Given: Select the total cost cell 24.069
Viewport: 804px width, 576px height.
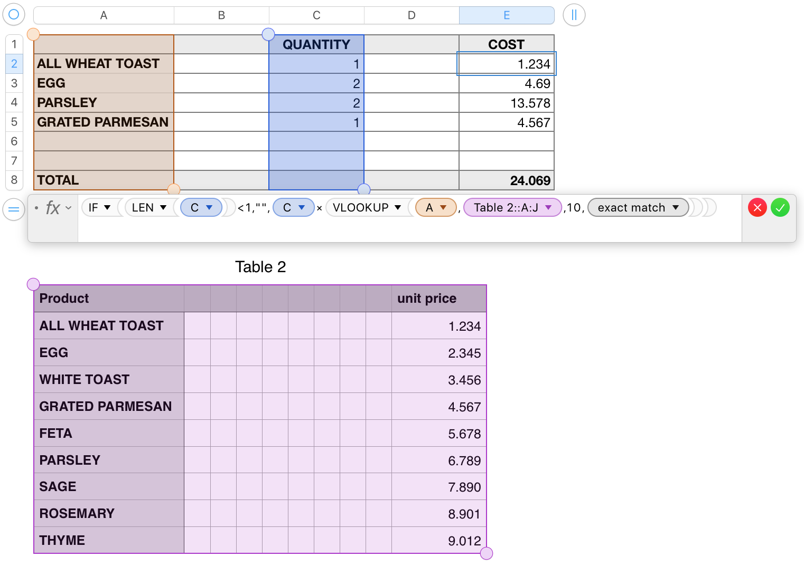Looking at the screenshot, I should click(507, 180).
